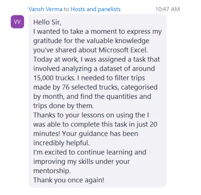Click the 'gratitude for the valuable knowledge' line
This screenshot has width=201, height=195.
(x=91, y=41)
